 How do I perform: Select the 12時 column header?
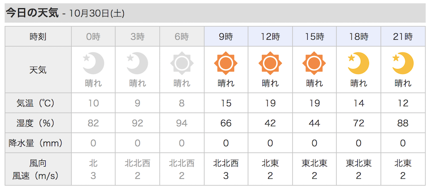click(x=270, y=37)
